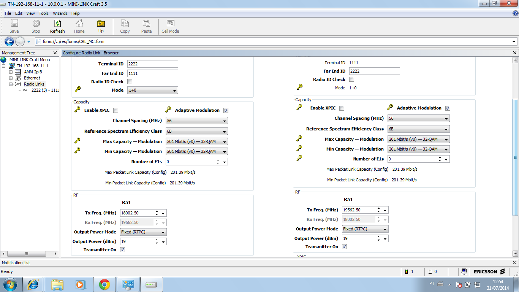The image size is (519, 292).
Task: Expand the AMM 2p B tree node
Action: (x=11, y=72)
